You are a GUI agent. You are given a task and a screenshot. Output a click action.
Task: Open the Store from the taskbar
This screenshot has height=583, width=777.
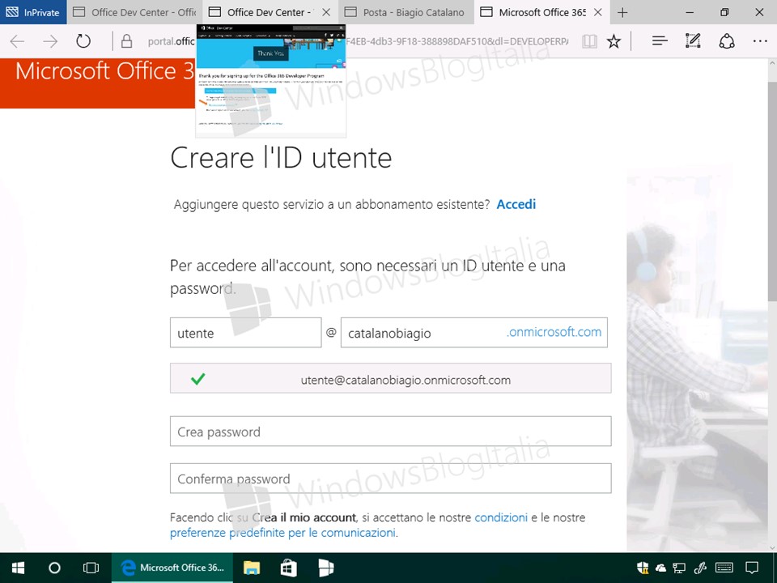tap(288, 568)
